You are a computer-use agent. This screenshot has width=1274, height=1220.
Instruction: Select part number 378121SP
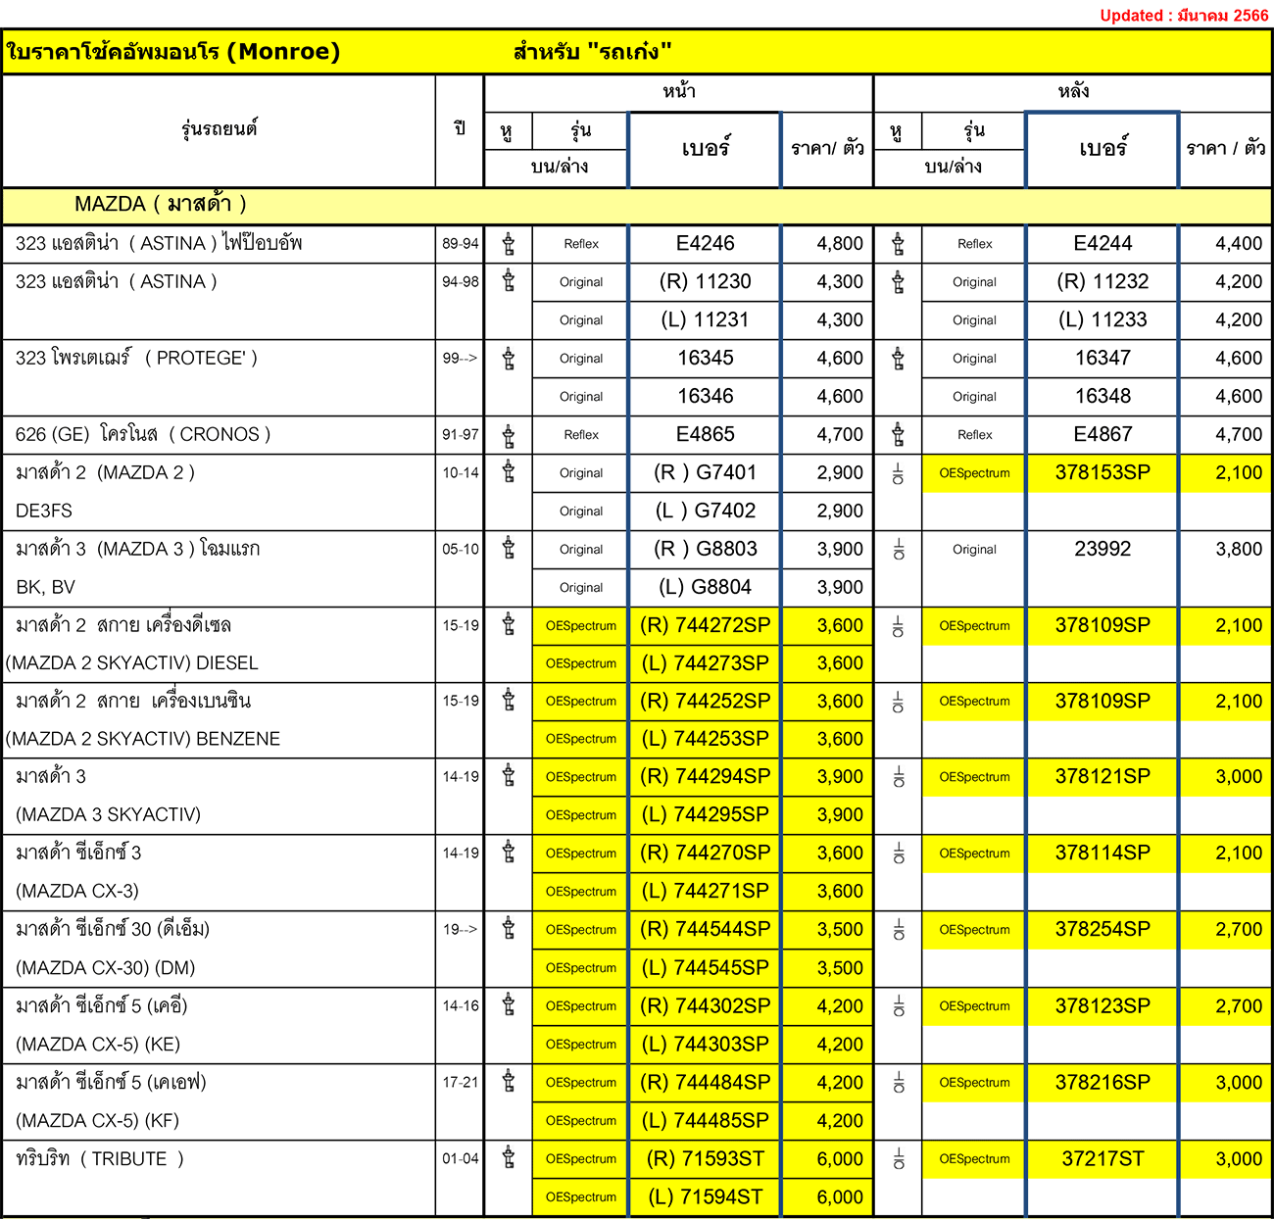1102,776
